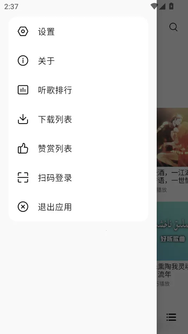
Task: Open 听歌排行 listening ranking
Action: 78,90
